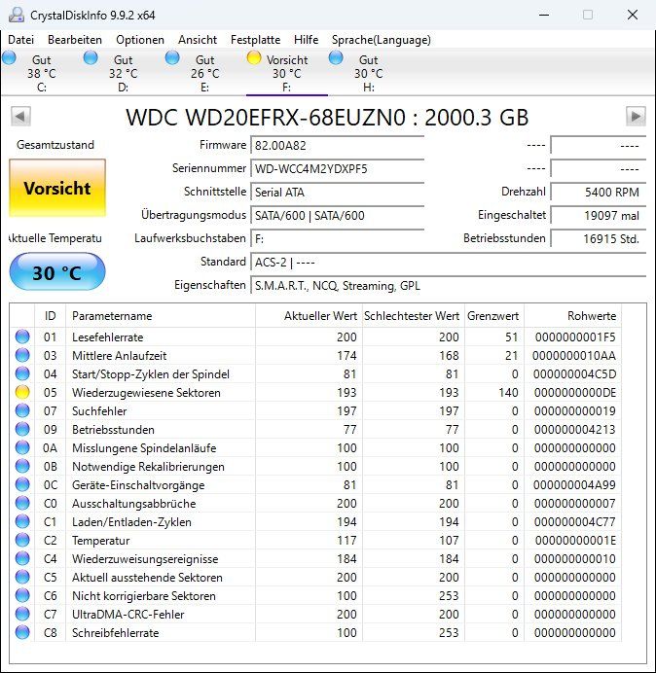Click the Parametername column header
Screen dimensions: 656x673
(161, 316)
